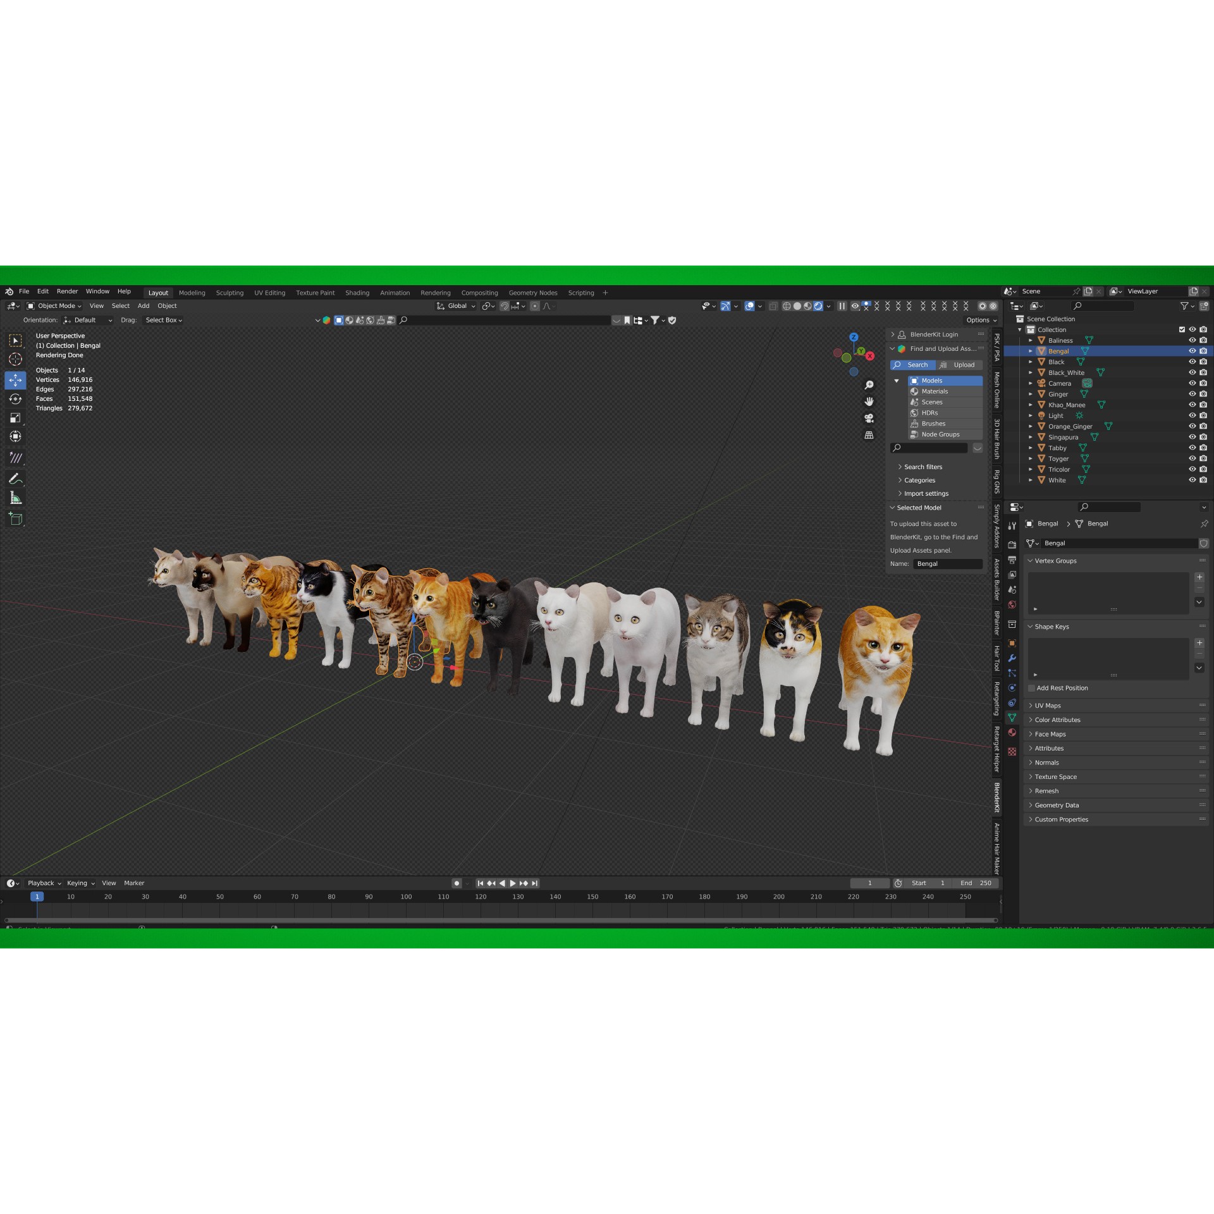1214x1214 pixels.
Task: Hide the Tabby object in the outliner
Action: click(1193, 448)
